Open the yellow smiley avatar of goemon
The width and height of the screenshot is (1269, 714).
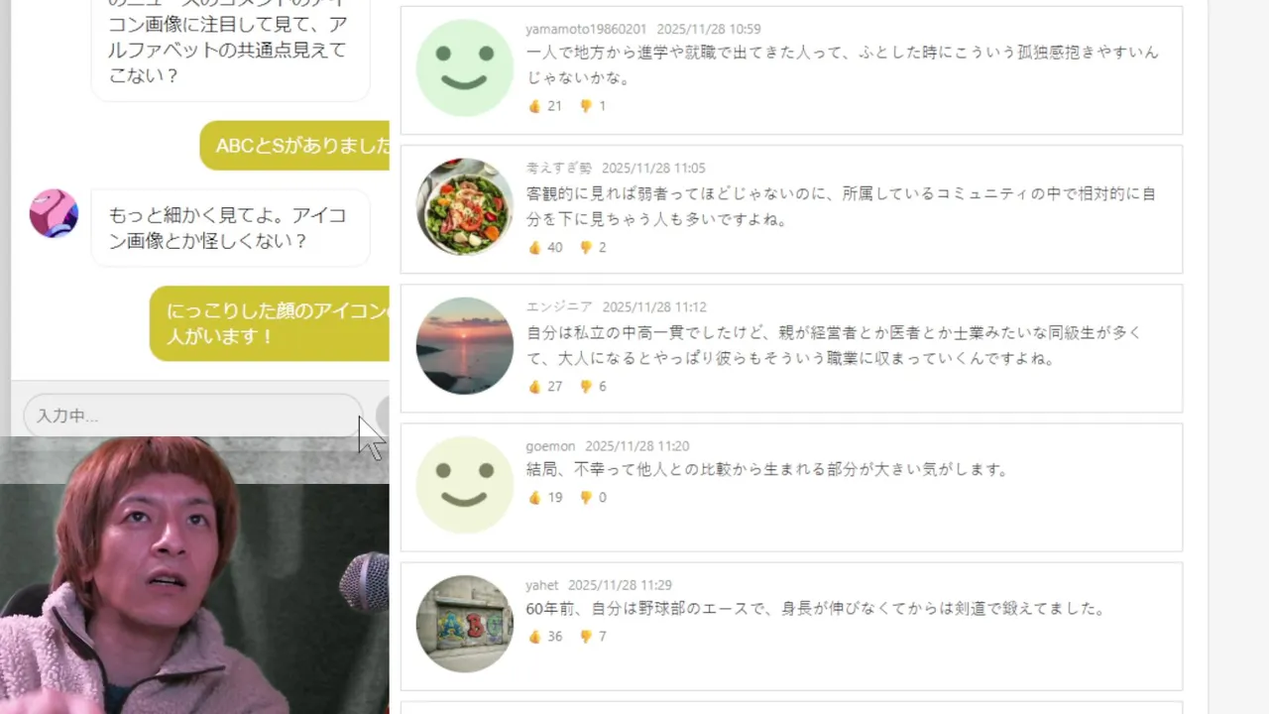(465, 485)
